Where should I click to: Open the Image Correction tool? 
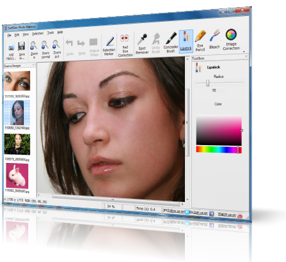click(231, 40)
